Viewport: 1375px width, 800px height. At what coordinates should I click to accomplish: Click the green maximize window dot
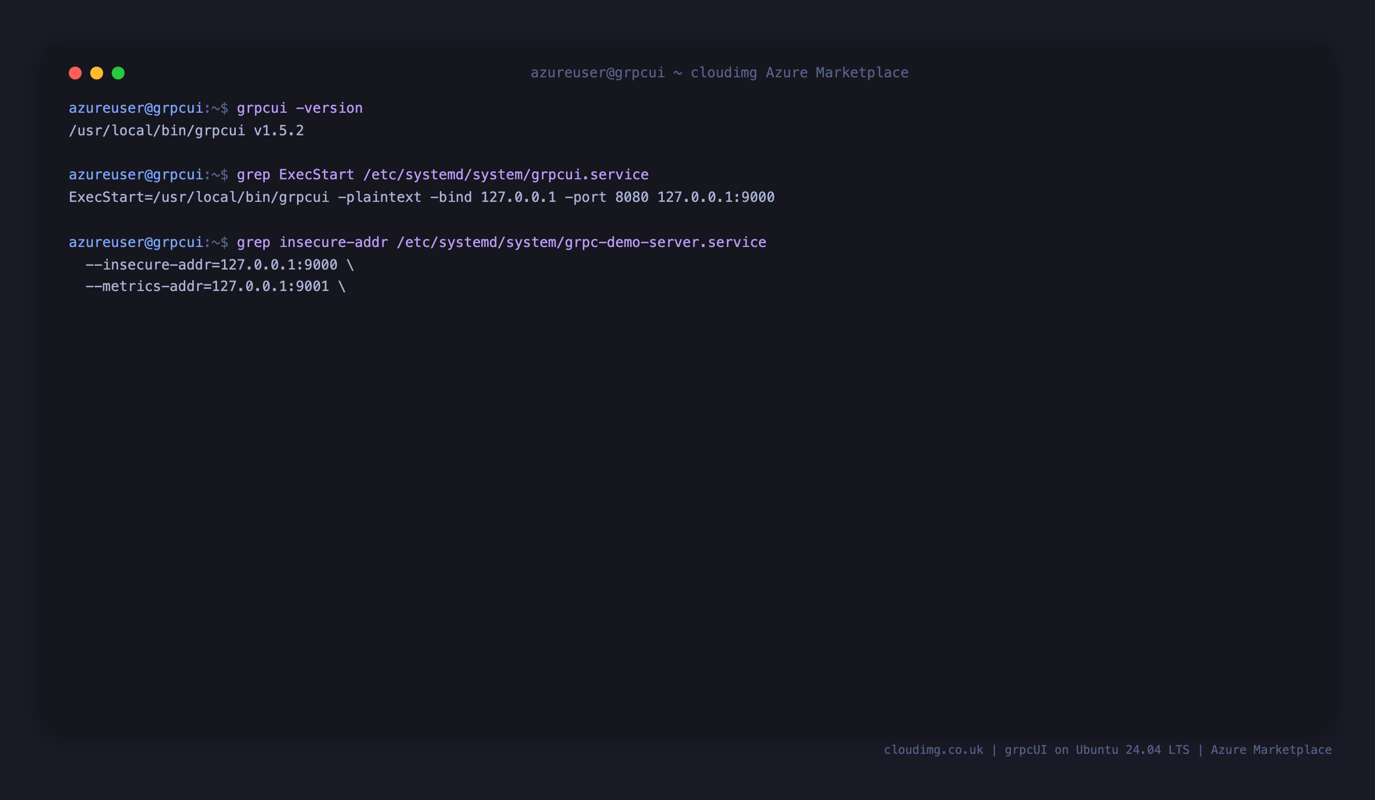[x=118, y=73]
